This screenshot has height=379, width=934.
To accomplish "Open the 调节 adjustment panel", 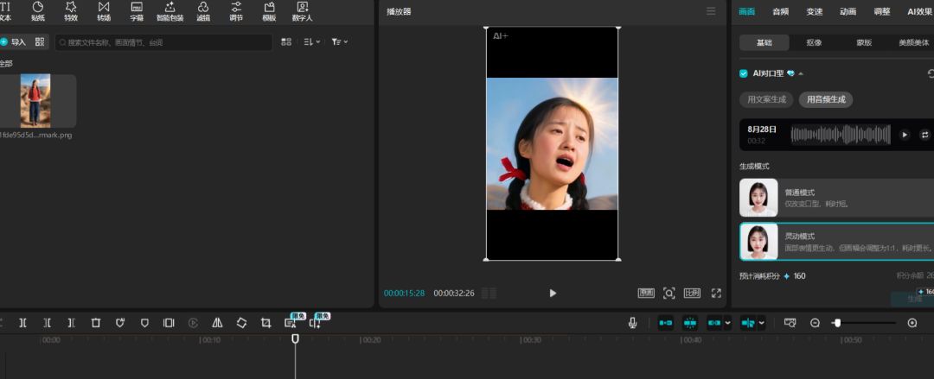I will coord(236,11).
